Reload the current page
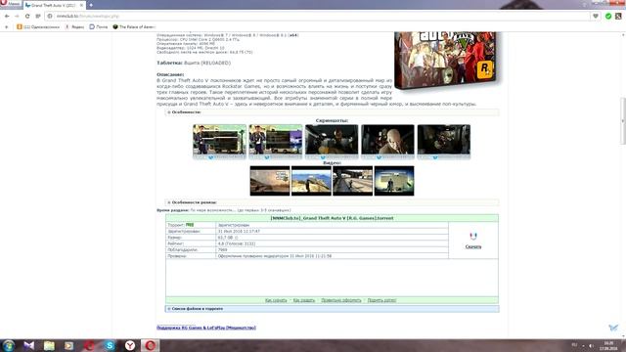This screenshot has height=352, width=626. pos(27,16)
